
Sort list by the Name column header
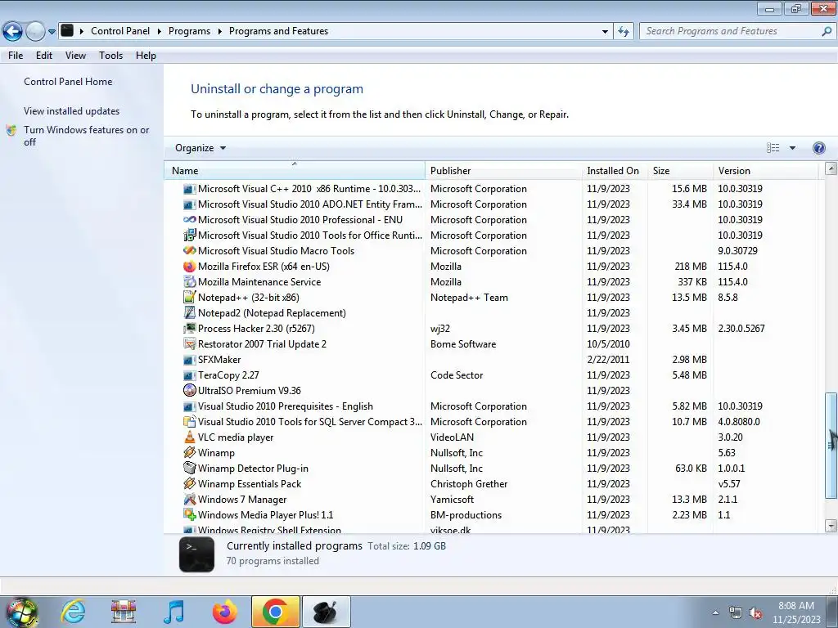295,170
